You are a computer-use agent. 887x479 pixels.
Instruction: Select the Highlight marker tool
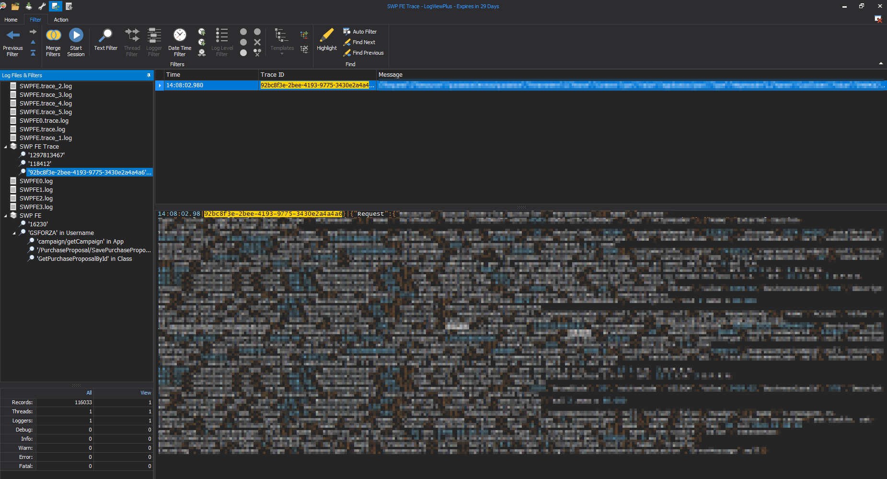point(327,35)
